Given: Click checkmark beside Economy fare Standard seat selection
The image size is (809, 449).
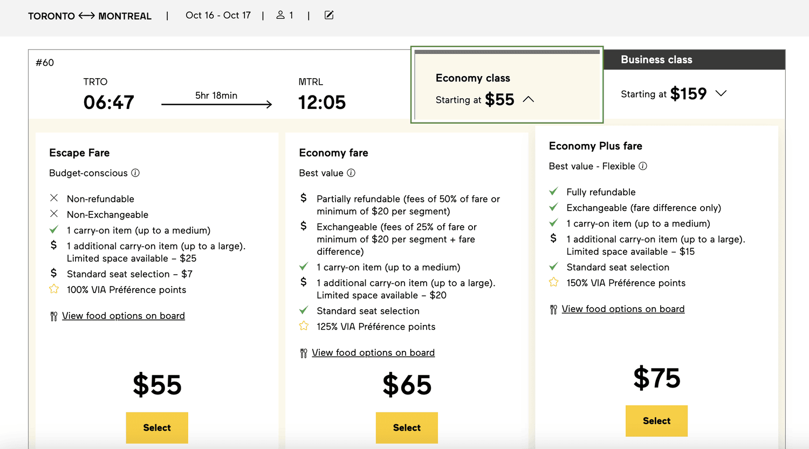Looking at the screenshot, I should tap(304, 310).
